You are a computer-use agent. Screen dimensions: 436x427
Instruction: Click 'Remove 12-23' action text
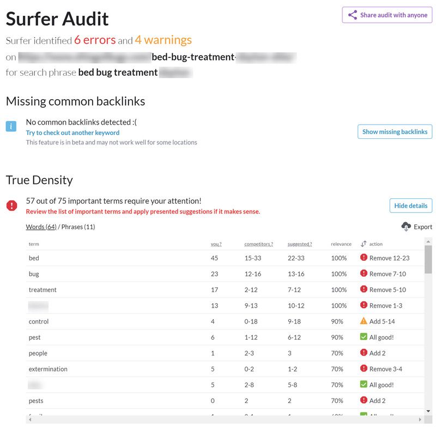(389, 258)
